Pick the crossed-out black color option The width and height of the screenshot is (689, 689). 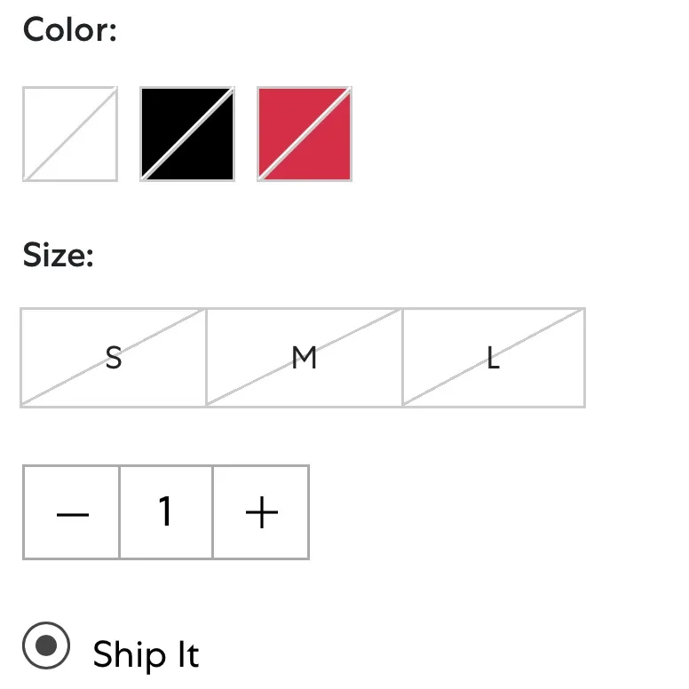click(187, 134)
